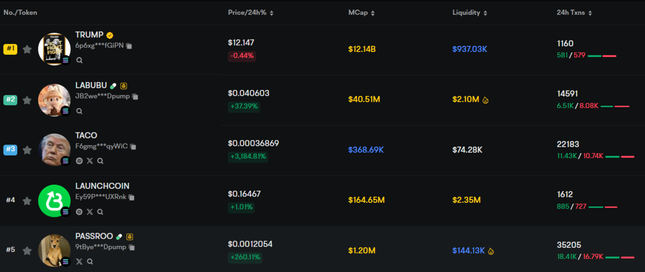The height and width of the screenshot is (272, 645).
Task: Click the search icon under PASSROO
Action: tap(90, 261)
